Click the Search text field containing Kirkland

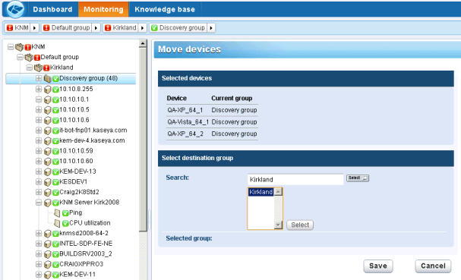point(295,180)
